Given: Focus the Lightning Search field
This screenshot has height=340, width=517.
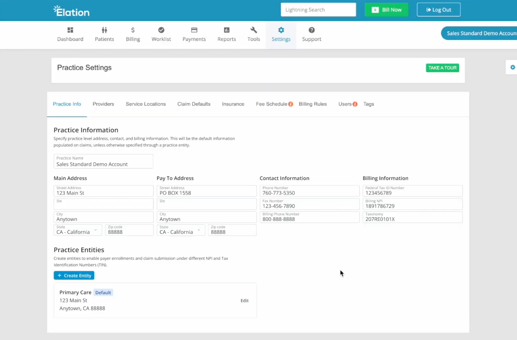Looking at the screenshot, I should pos(318,10).
